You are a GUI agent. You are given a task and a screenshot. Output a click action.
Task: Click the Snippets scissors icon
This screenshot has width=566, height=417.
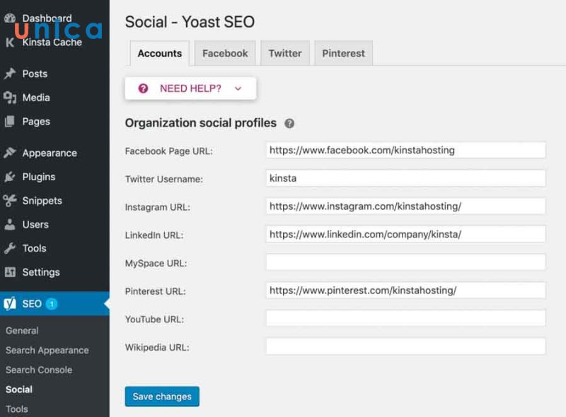click(x=10, y=201)
